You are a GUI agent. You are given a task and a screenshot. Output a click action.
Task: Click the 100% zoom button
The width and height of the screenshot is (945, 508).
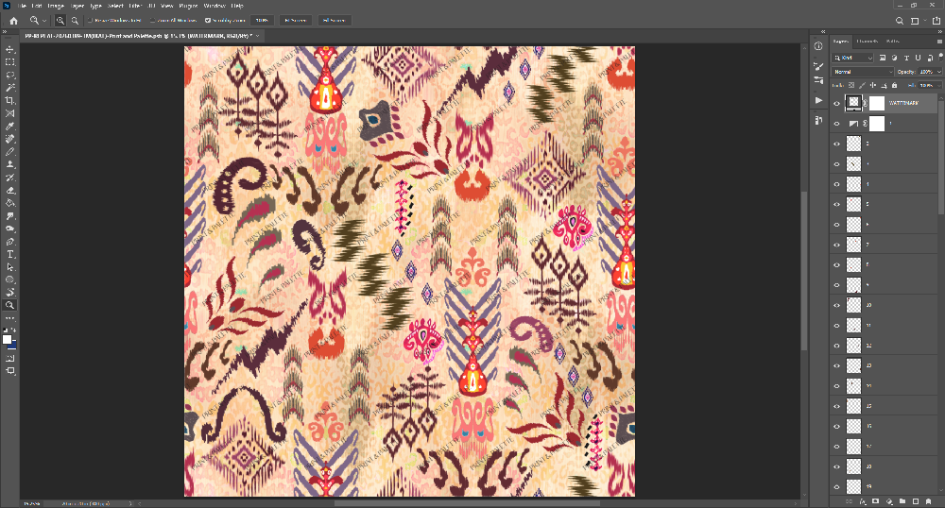[262, 21]
